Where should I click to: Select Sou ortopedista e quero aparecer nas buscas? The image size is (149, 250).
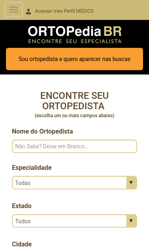point(75,59)
